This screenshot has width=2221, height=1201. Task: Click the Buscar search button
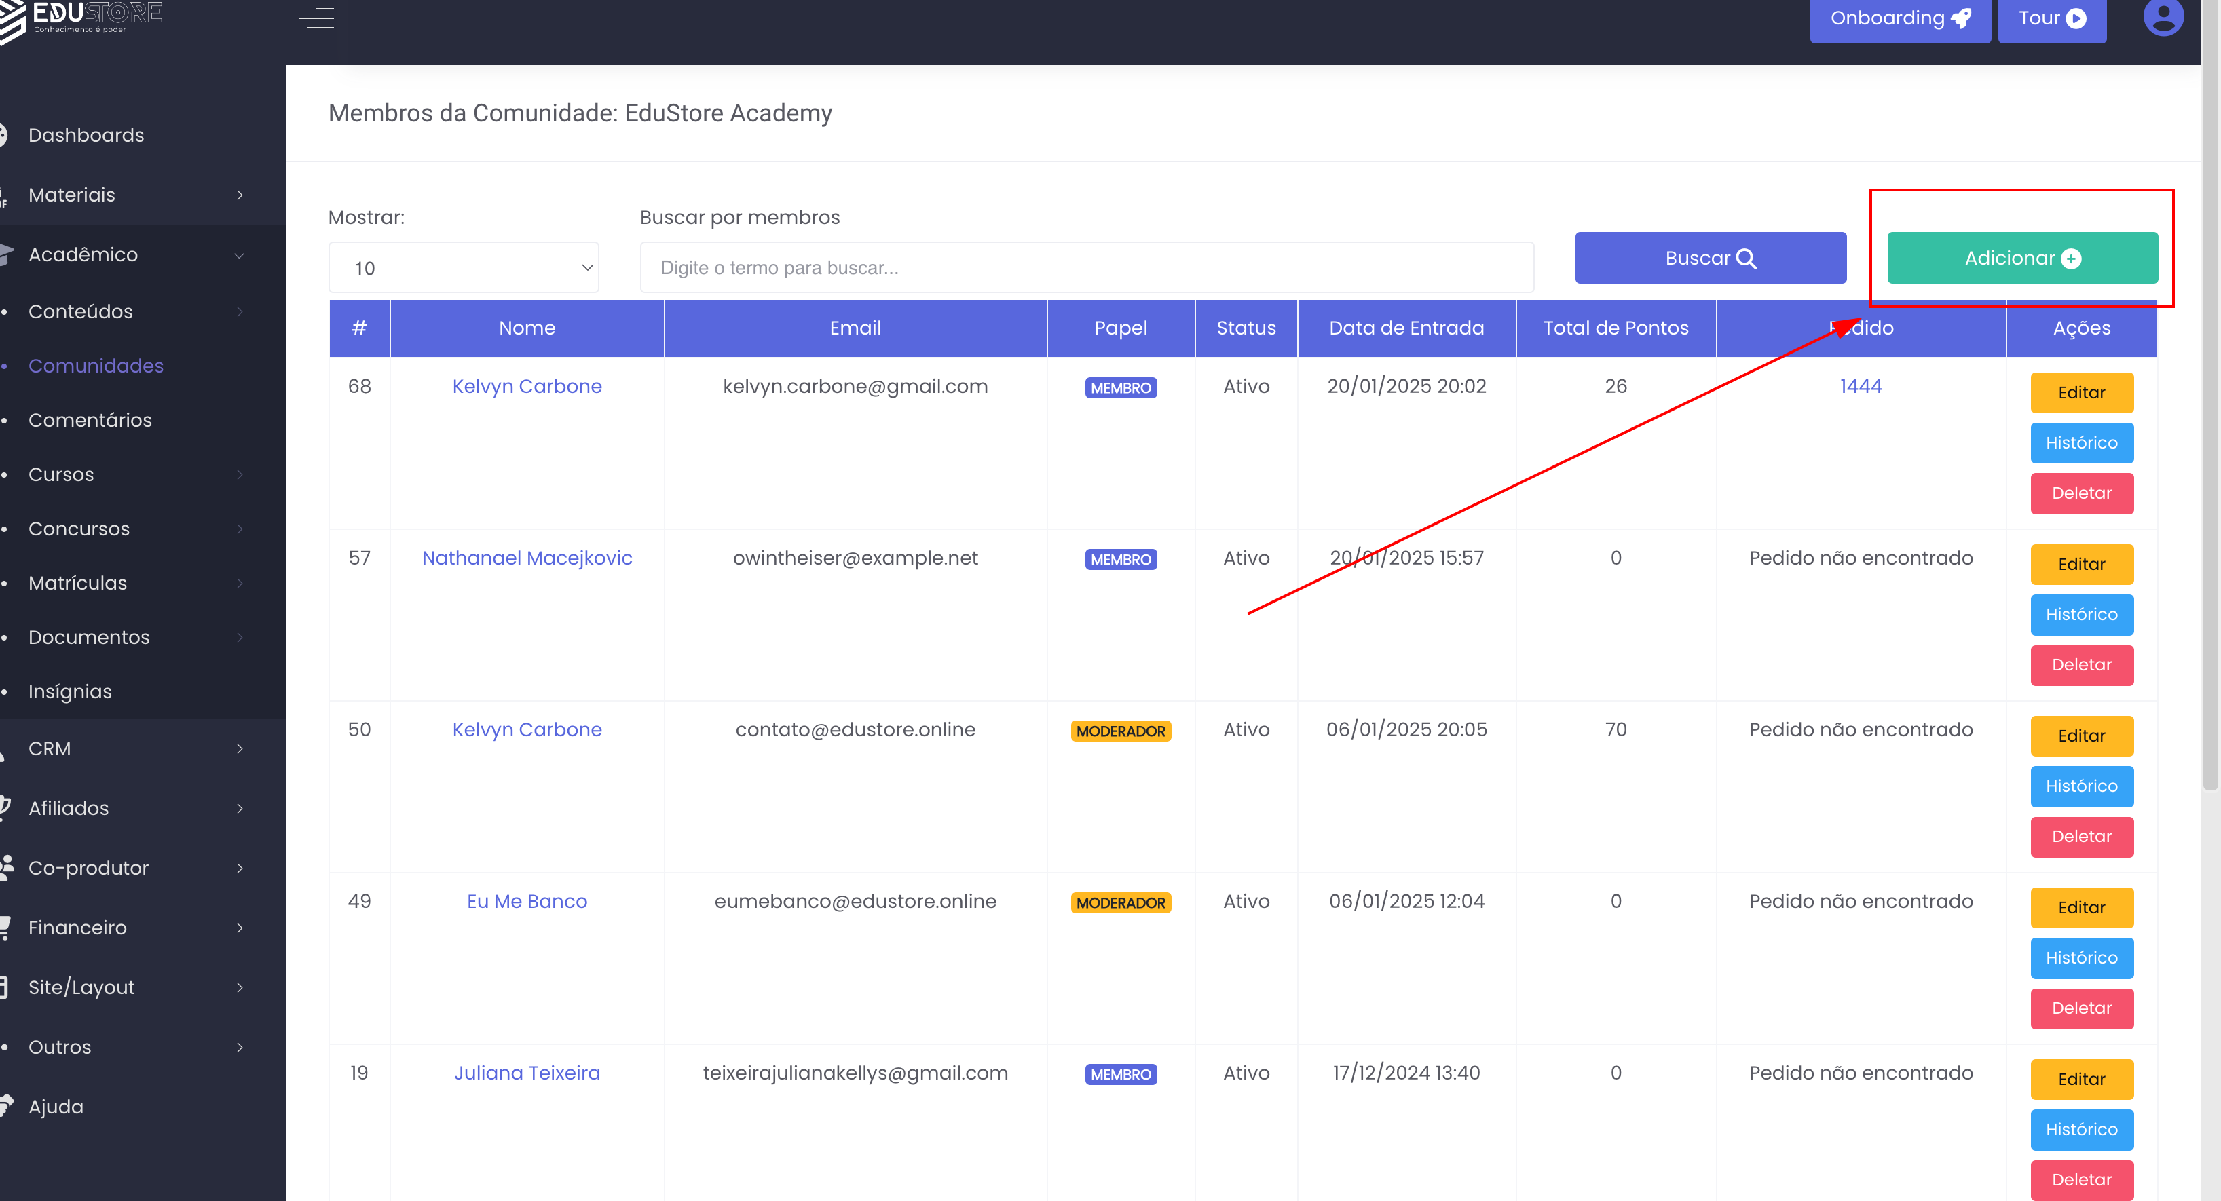coord(1710,259)
